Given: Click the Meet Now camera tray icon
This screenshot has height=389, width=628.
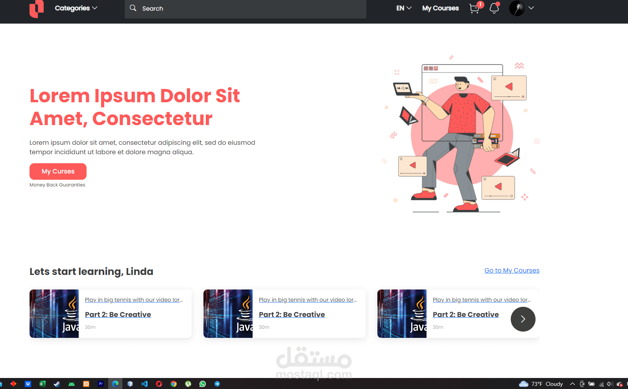Looking at the screenshot, I should (x=582, y=384).
